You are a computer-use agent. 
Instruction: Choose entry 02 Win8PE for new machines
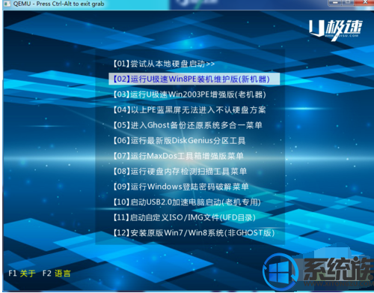pyautogui.click(x=194, y=79)
